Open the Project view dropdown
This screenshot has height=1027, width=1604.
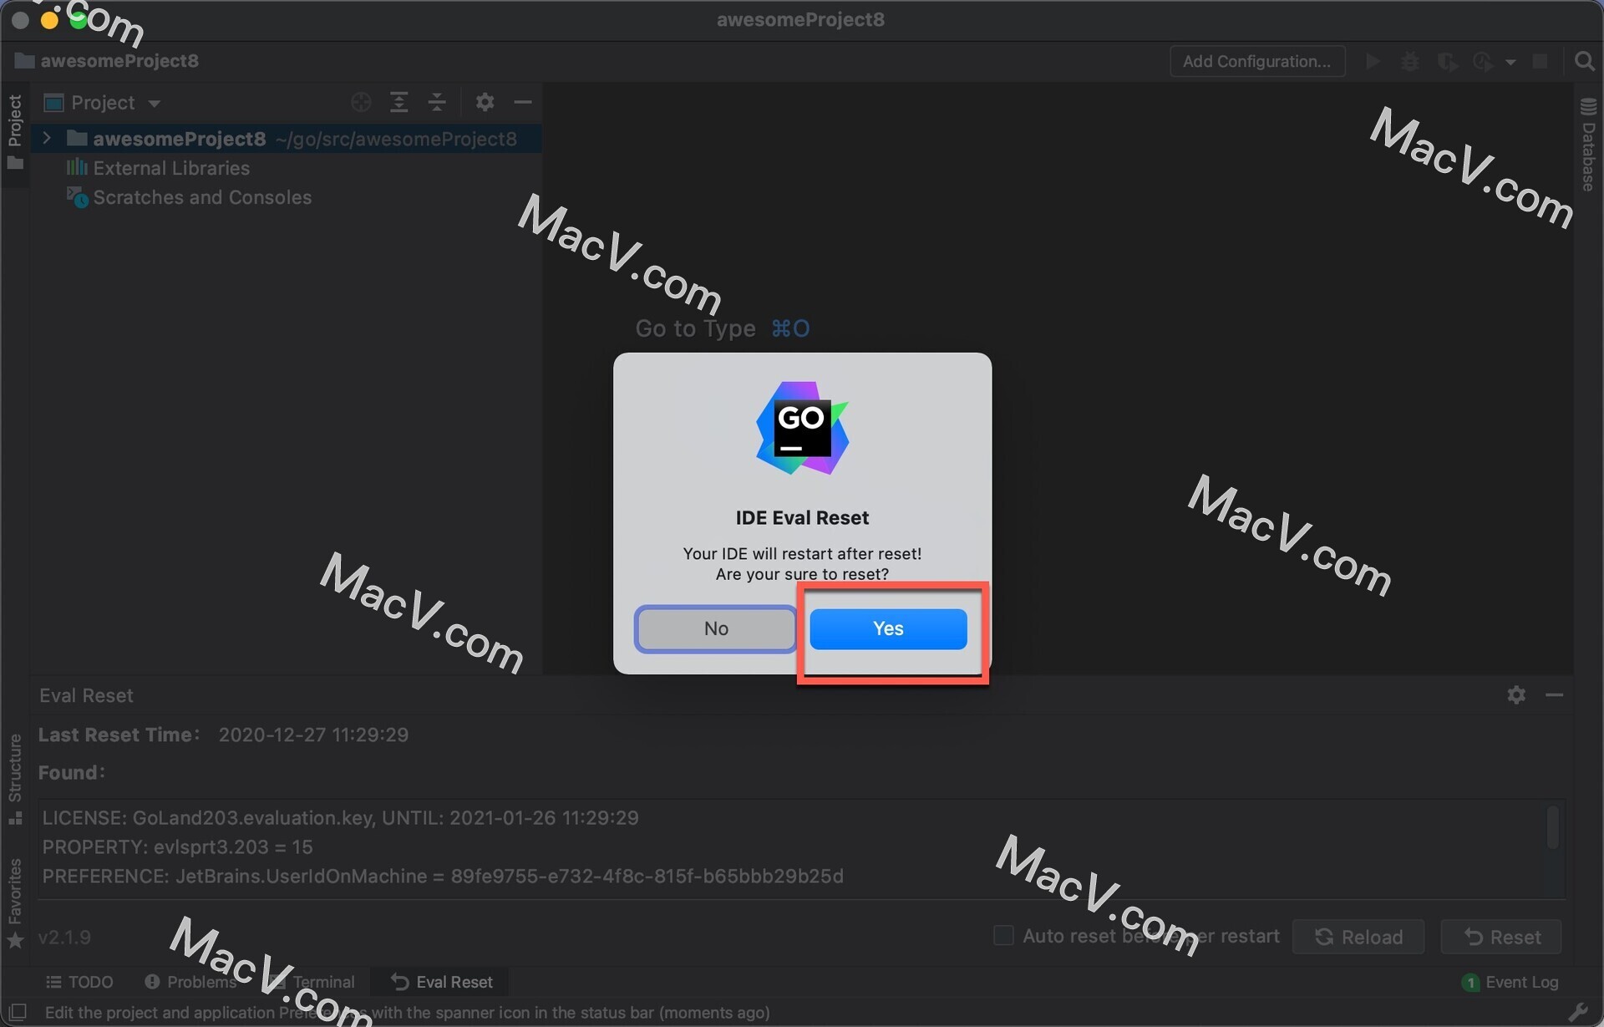click(x=154, y=103)
